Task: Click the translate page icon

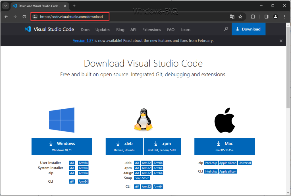Action: 232,17
